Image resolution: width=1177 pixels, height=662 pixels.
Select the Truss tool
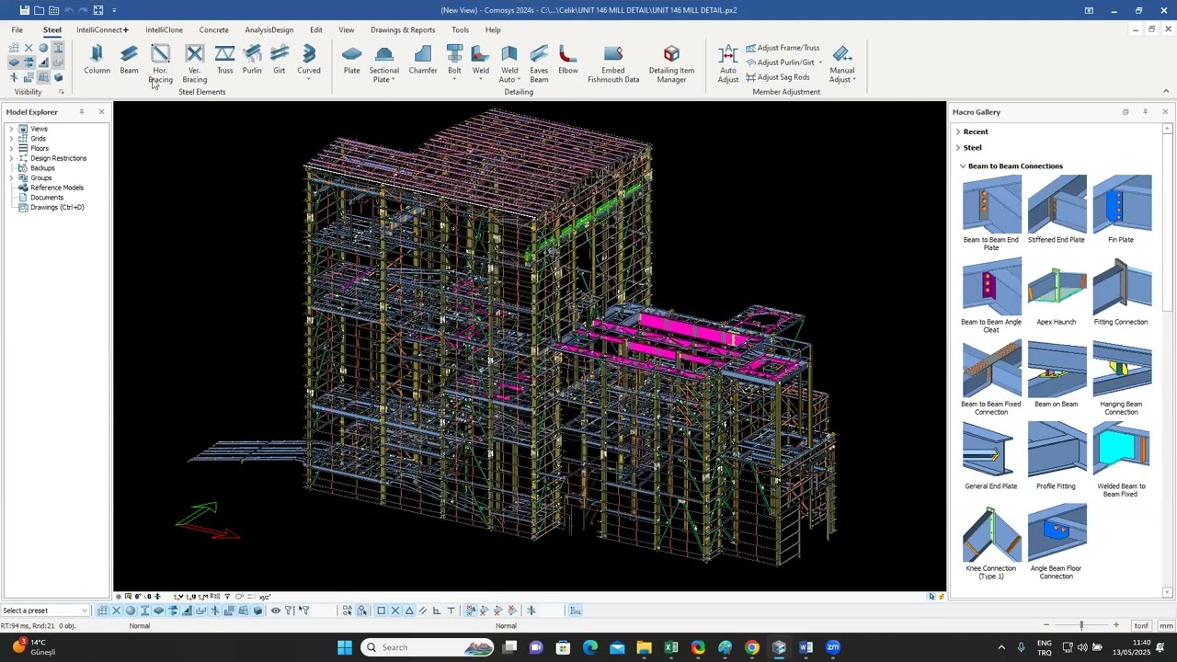click(x=224, y=61)
